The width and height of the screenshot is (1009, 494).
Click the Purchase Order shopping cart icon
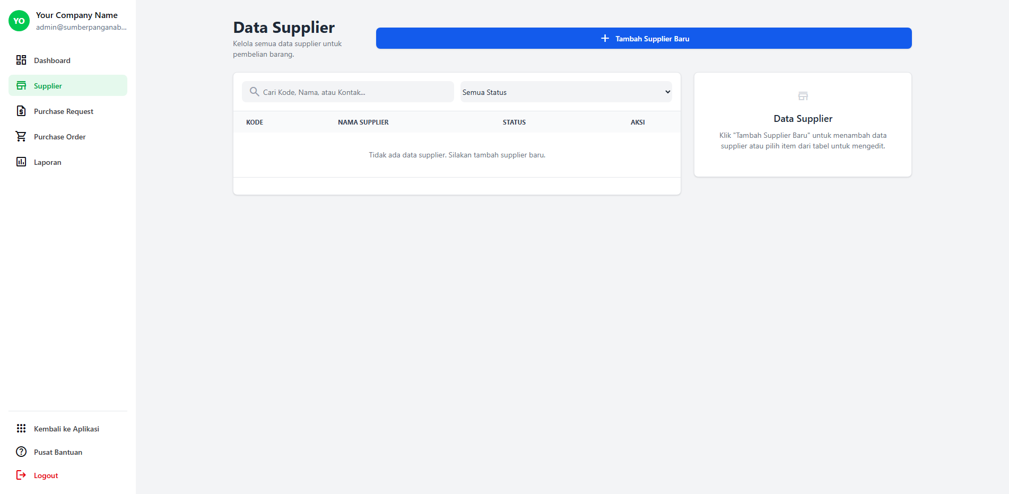[21, 136]
